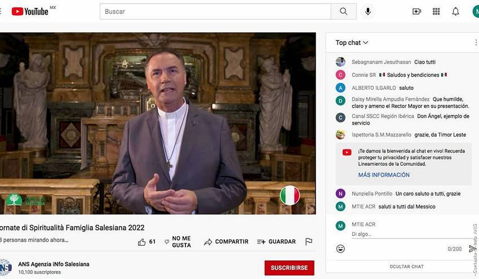479x279 pixels.
Task: Open the YouTube home logo
Action: [x=30, y=12]
